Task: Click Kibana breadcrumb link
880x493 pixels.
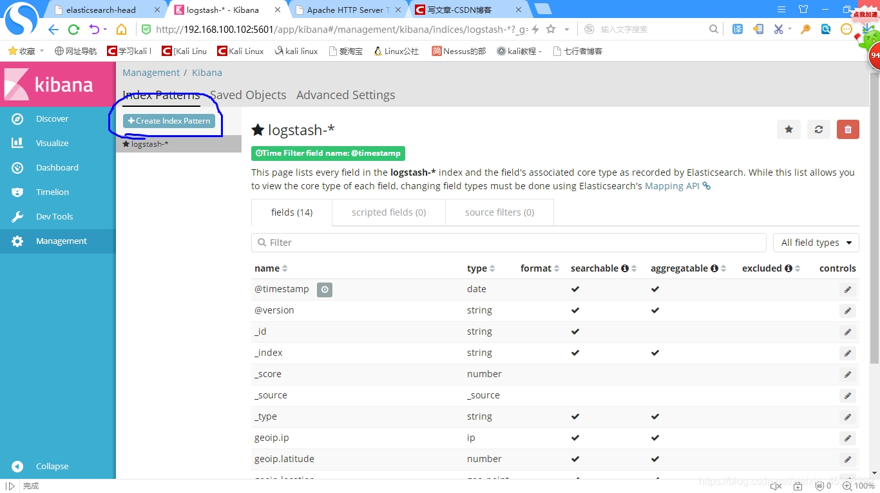Action: [x=207, y=73]
